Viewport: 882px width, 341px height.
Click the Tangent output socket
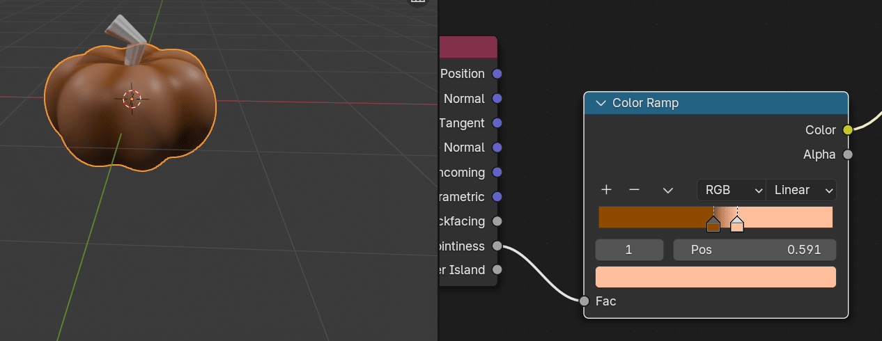(x=497, y=123)
